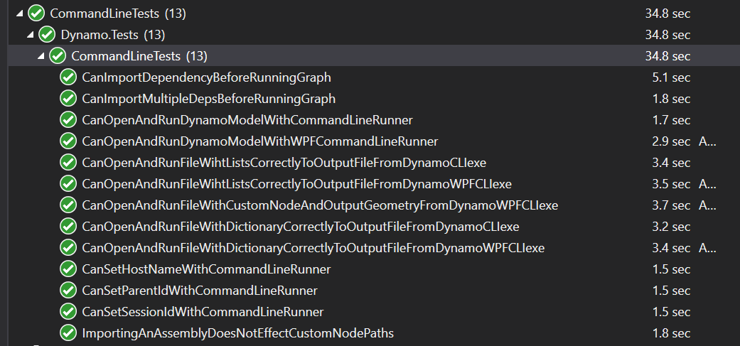Click passed status icon for ImportingAnAssemblyDoesNotEffectCustomNodePaths

pos(68,333)
